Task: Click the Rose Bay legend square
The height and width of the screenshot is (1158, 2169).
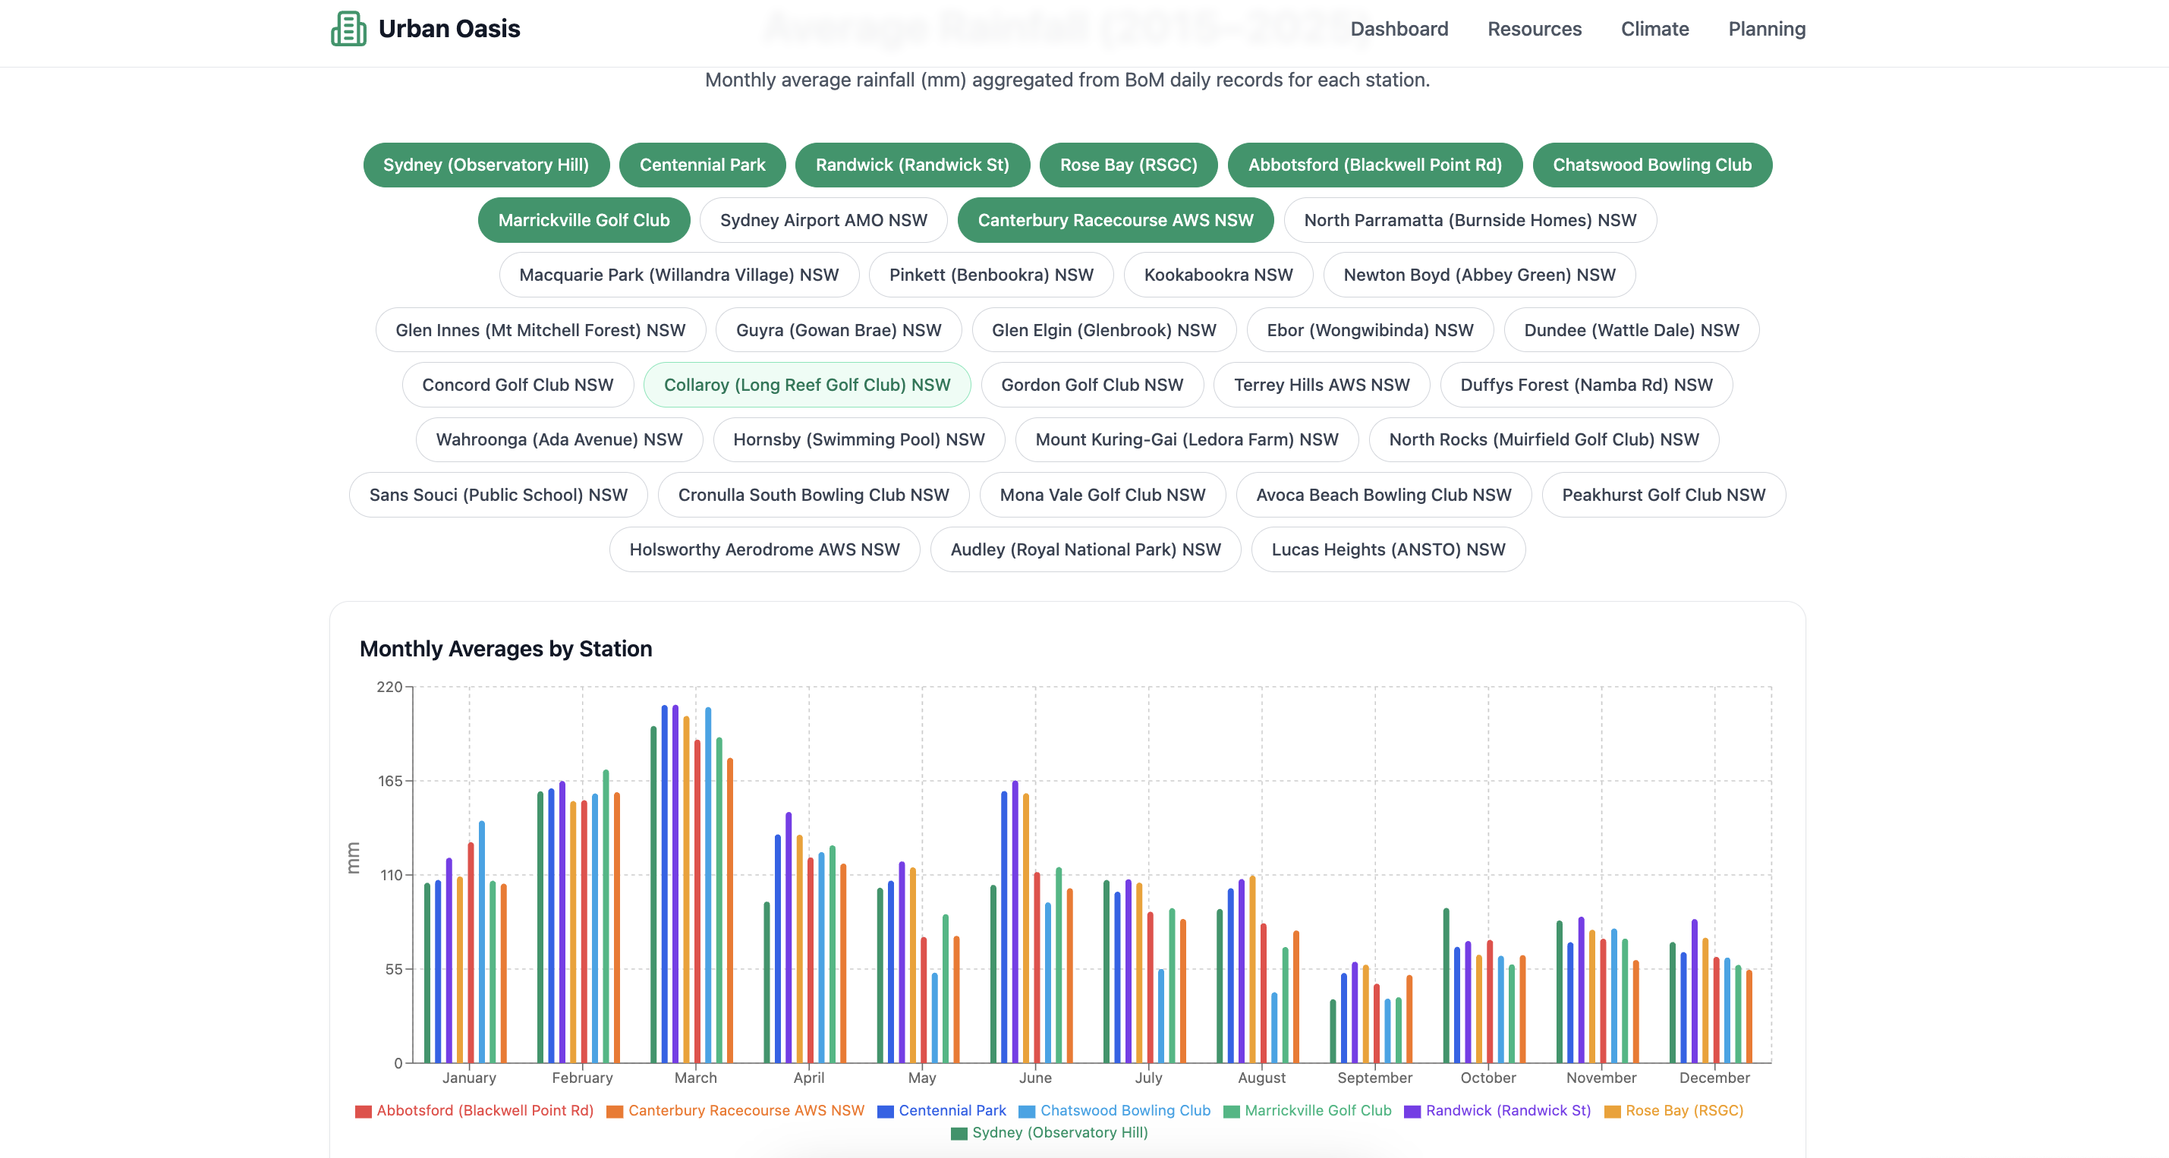Action: pyautogui.click(x=1612, y=1111)
